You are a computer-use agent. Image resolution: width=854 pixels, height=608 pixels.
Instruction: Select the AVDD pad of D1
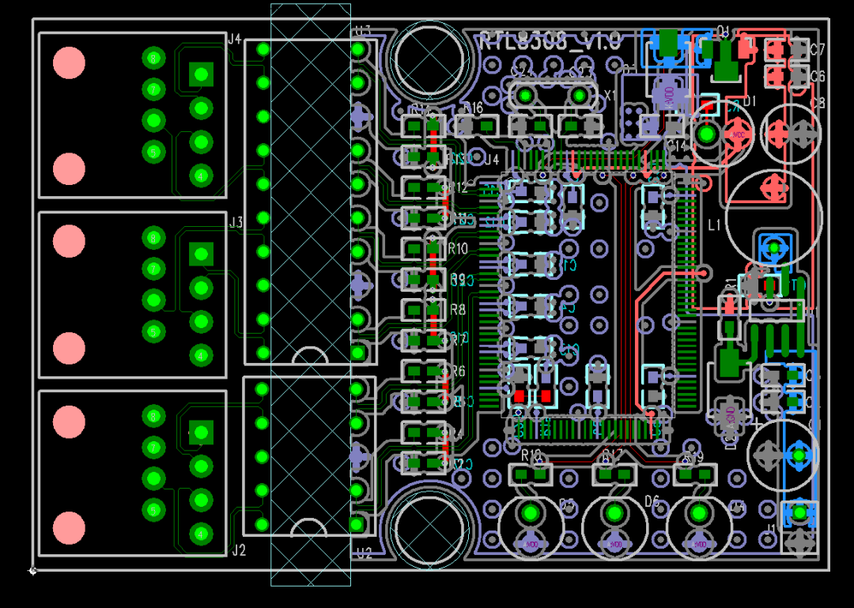click(739, 134)
